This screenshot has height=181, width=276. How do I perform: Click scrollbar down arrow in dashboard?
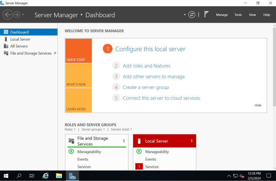[275, 168]
